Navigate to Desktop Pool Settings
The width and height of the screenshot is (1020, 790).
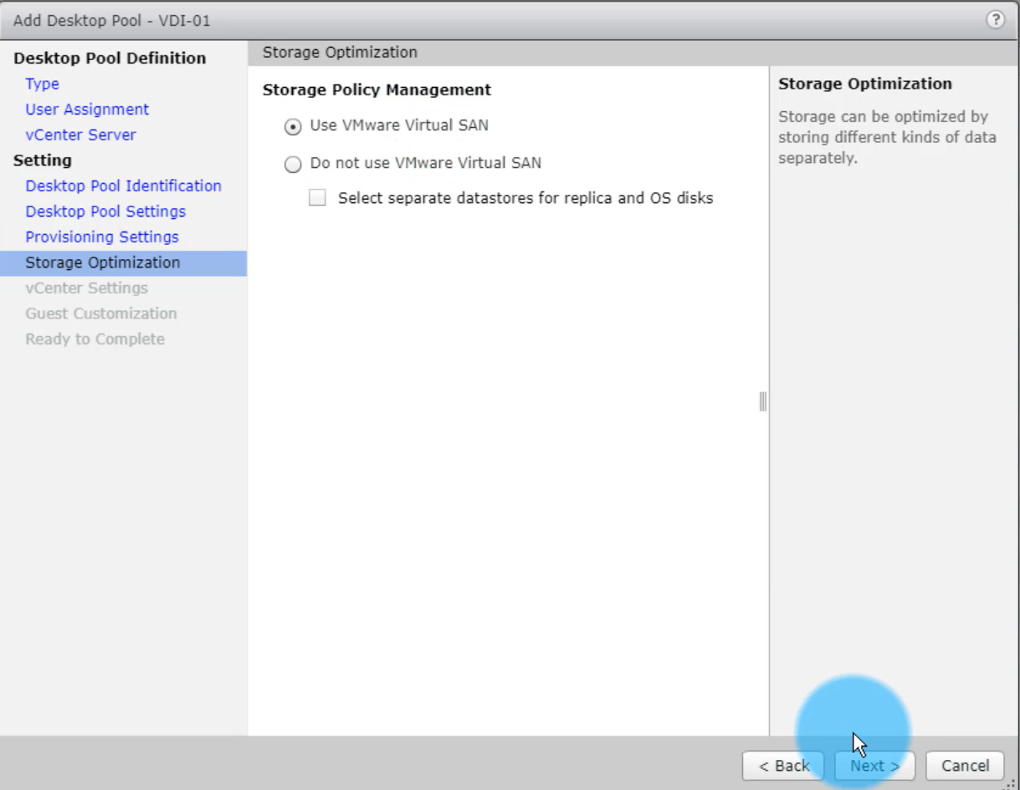105,212
